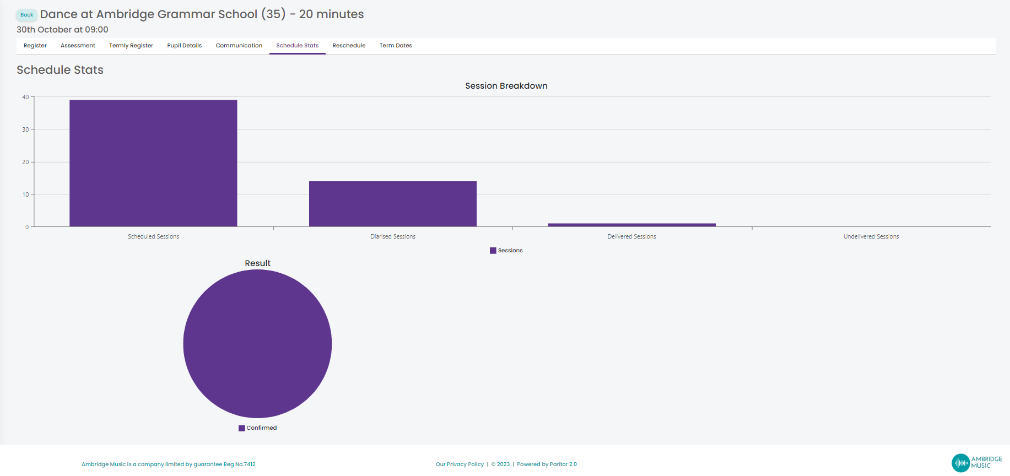Viewport: 1010px width, 476px height.
Task: Switch to the Reschedule tab
Action: click(349, 46)
